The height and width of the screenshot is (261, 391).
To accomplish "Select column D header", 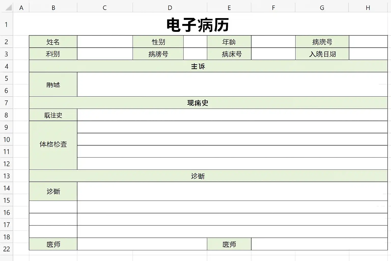I will click(x=170, y=8).
